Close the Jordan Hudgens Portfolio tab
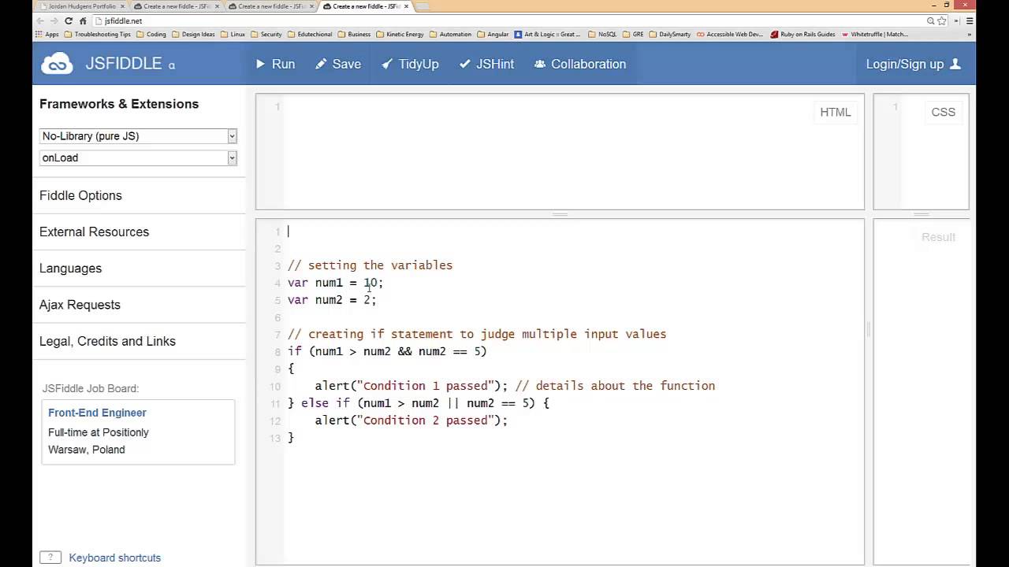 pos(122,6)
